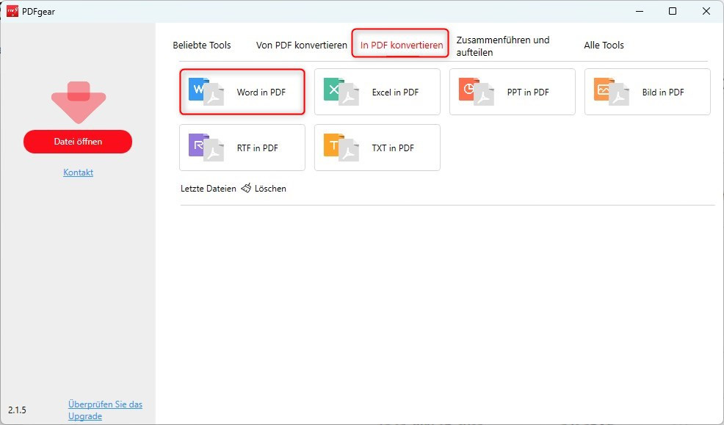The image size is (724, 425).
Task: Switch to the Alle Tools tab
Action: point(604,46)
